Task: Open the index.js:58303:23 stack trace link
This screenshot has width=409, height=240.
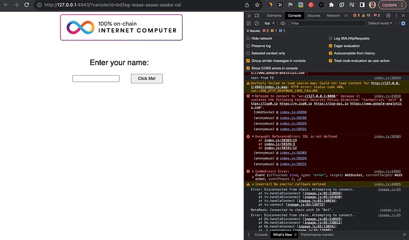Action: tap(280, 141)
